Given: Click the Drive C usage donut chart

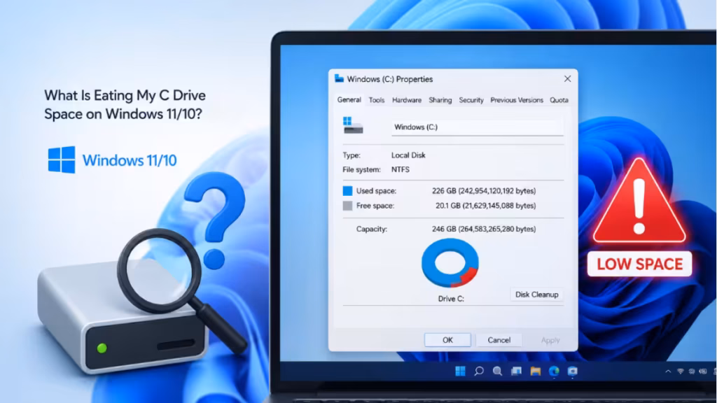Looking at the screenshot, I should coord(450,263).
